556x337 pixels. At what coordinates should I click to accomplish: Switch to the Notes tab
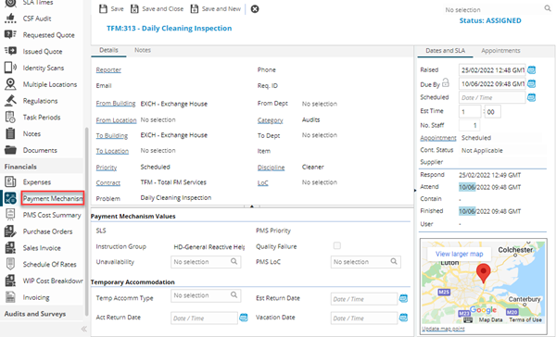143,50
